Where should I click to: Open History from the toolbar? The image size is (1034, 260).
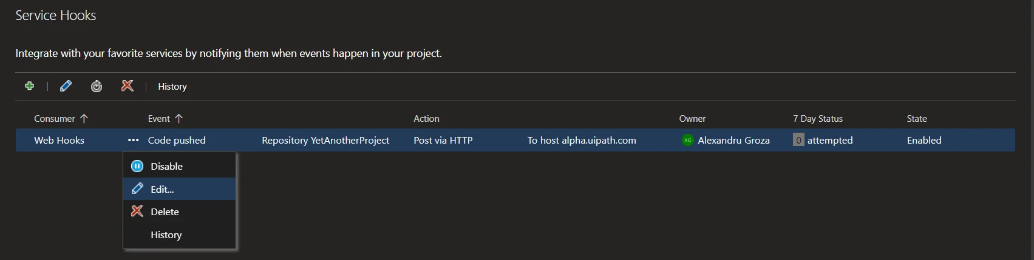pos(172,87)
